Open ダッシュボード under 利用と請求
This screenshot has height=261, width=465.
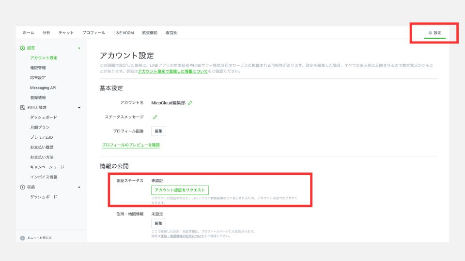pos(43,117)
